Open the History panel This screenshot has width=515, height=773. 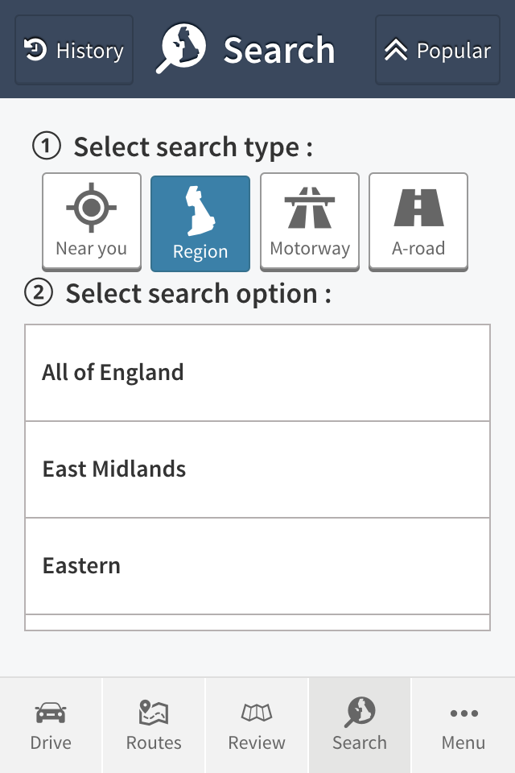point(74,50)
